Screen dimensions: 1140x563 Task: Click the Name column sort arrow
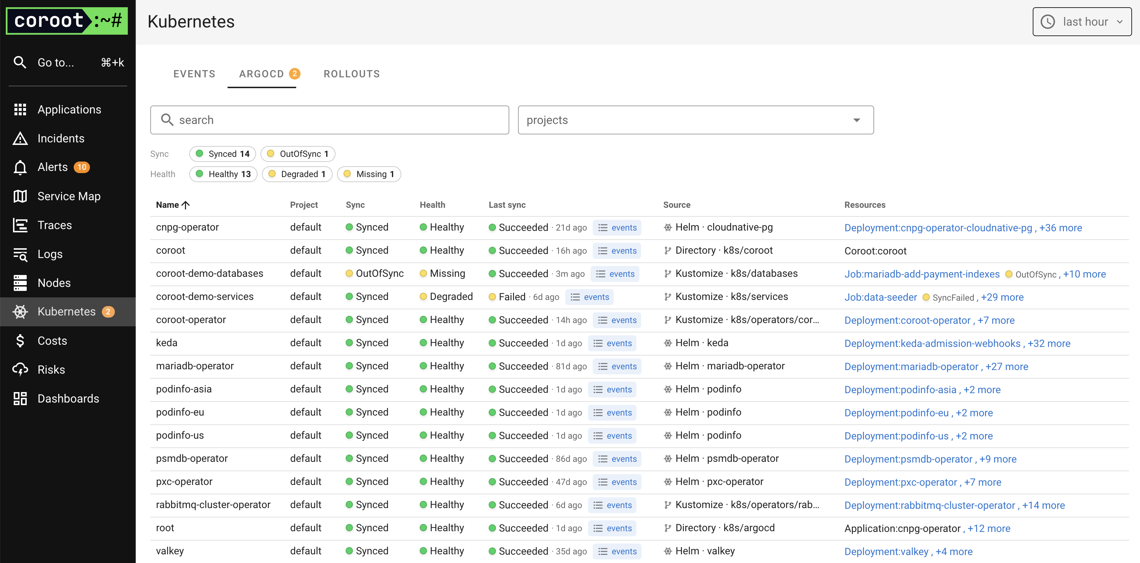pos(186,205)
